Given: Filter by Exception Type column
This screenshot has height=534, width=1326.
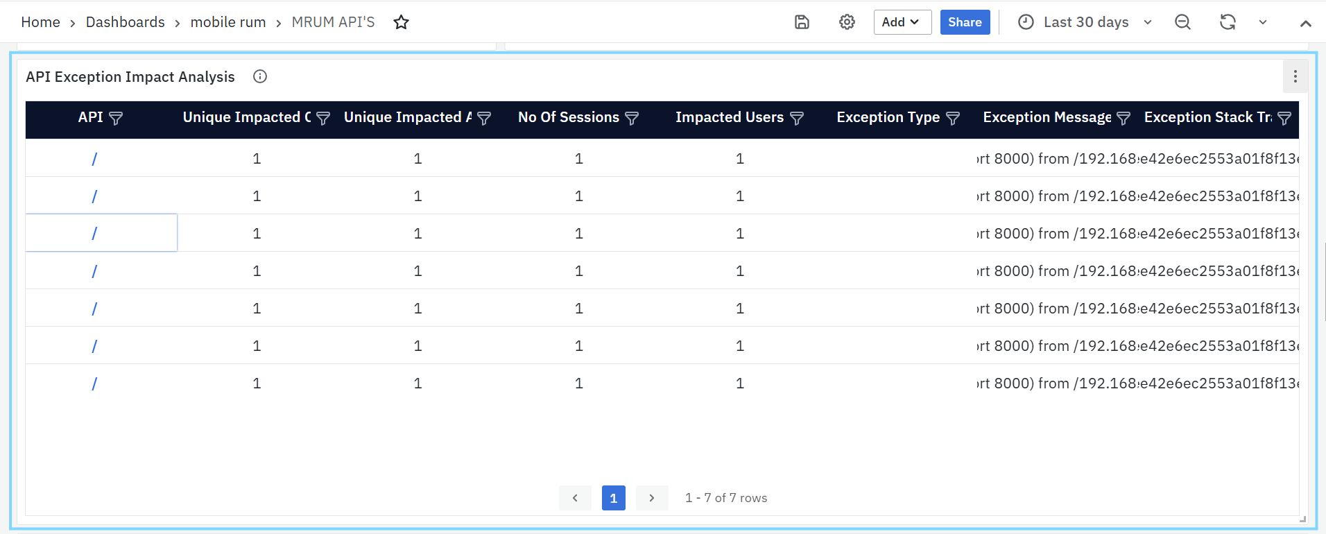Looking at the screenshot, I should pos(953,119).
